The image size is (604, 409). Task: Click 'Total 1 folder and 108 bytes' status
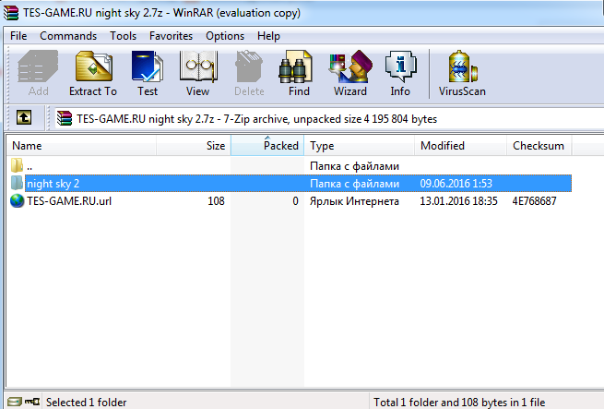pos(459,402)
